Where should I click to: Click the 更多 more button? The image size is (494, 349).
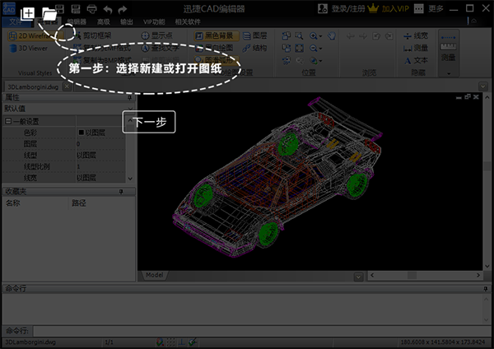coord(436,9)
